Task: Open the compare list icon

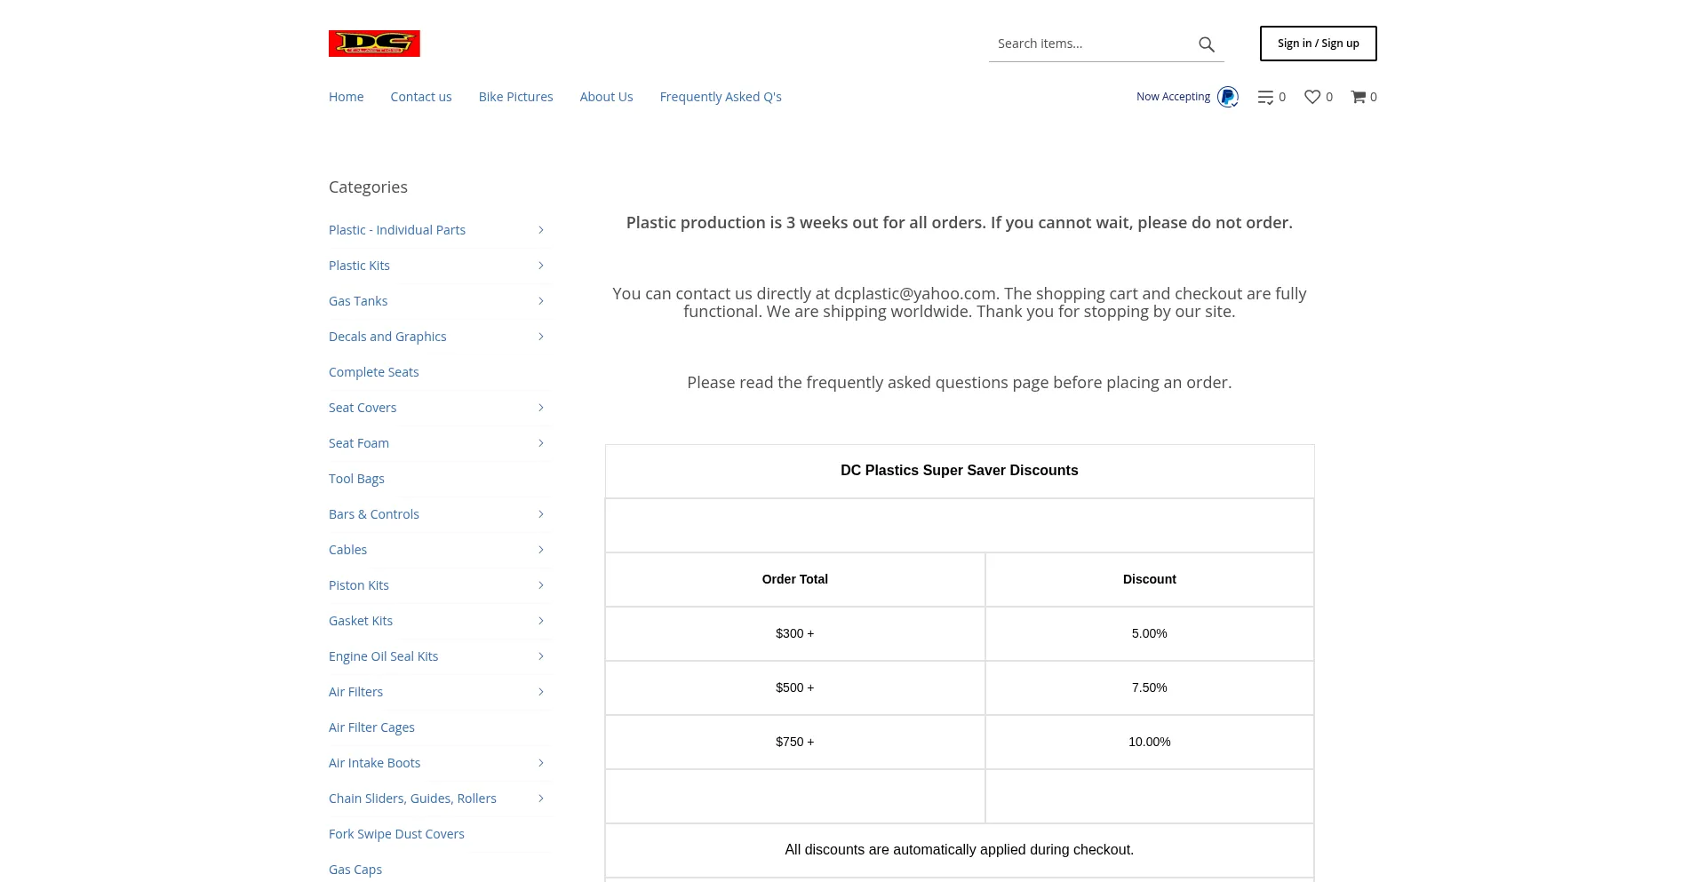Action: point(1266,97)
